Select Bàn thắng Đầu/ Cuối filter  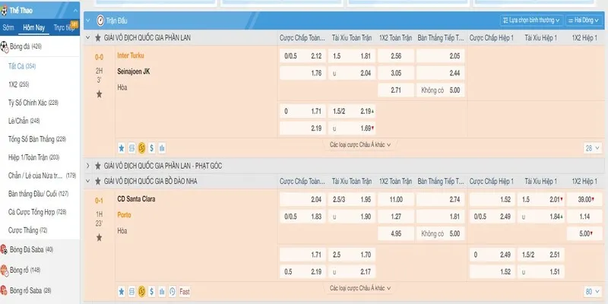(39, 194)
